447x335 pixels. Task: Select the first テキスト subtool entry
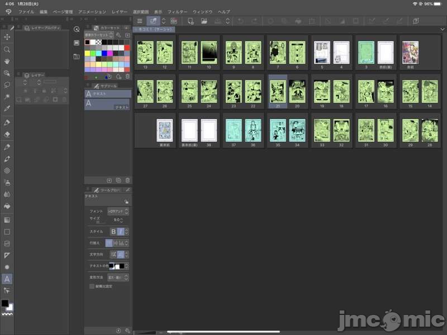[x=108, y=94]
